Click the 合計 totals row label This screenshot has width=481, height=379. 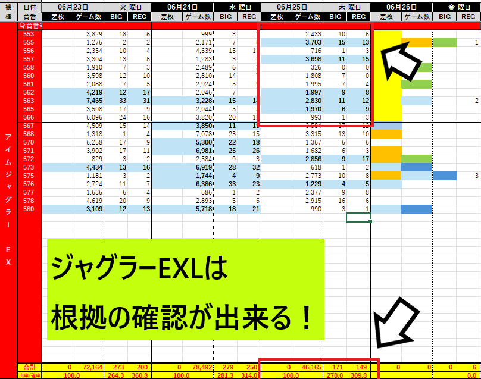click(30, 367)
